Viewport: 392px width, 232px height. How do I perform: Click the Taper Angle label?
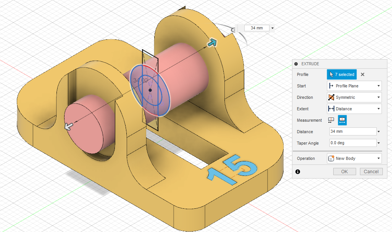[308, 143]
